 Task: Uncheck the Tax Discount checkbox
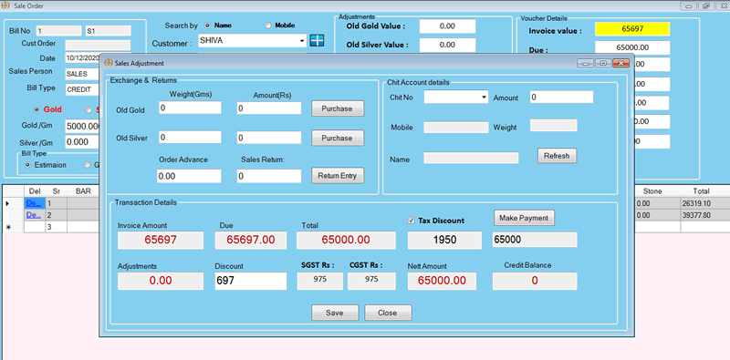tap(412, 221)
